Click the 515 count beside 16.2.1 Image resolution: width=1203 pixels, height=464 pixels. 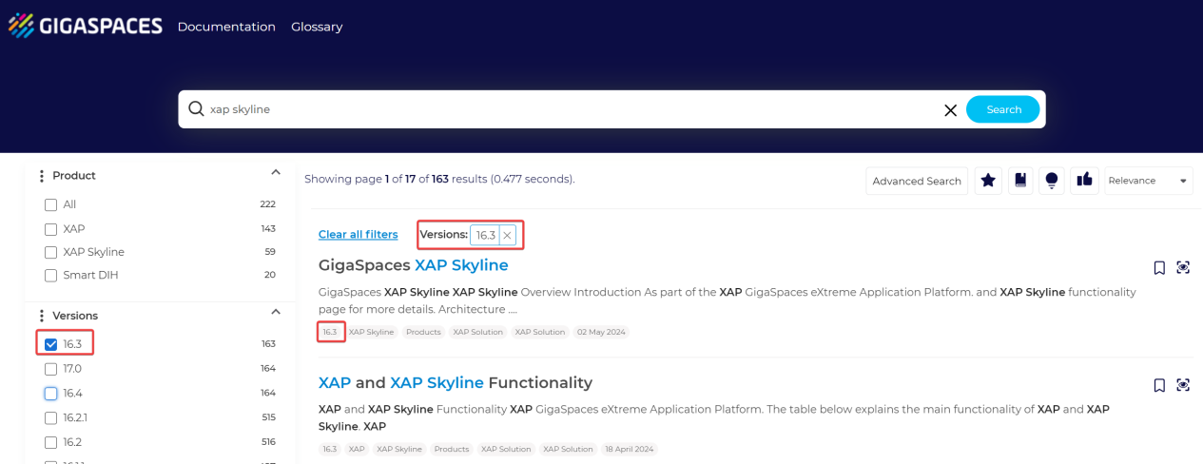[x=268, y=417]
